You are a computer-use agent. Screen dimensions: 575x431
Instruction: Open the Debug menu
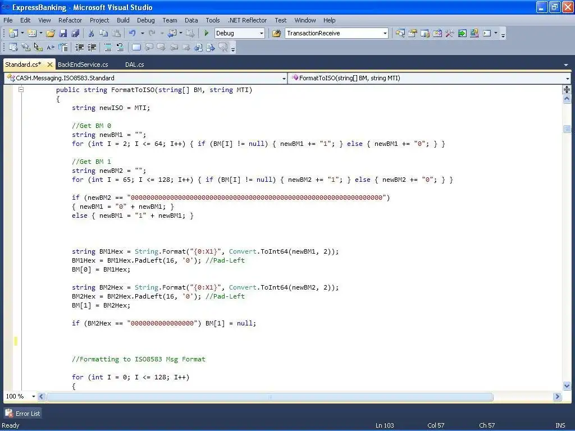[x=145, y=20]
